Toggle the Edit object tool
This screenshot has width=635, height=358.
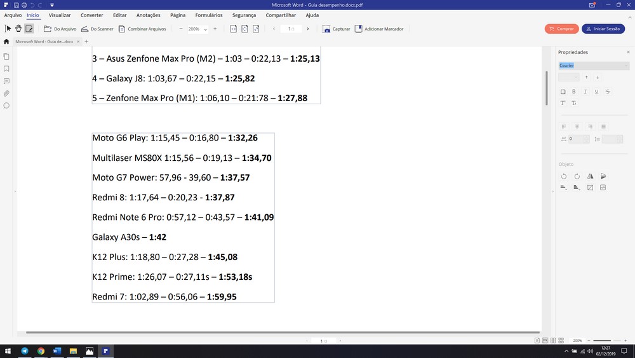(29, 29)
